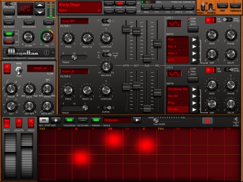Viewport: 243px width, 182px height.
Task: Click the filter BALANCE knob
Action: coord(106,66)
